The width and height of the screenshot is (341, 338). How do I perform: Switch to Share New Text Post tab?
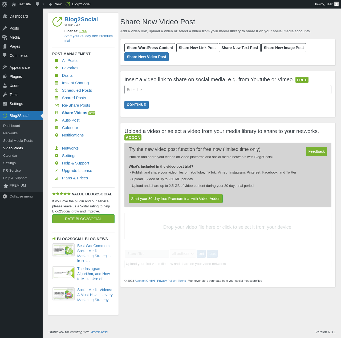240,48
